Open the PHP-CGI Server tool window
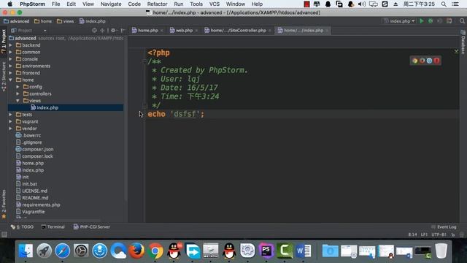The image size is (467, 263). click(x=92, y=227)
